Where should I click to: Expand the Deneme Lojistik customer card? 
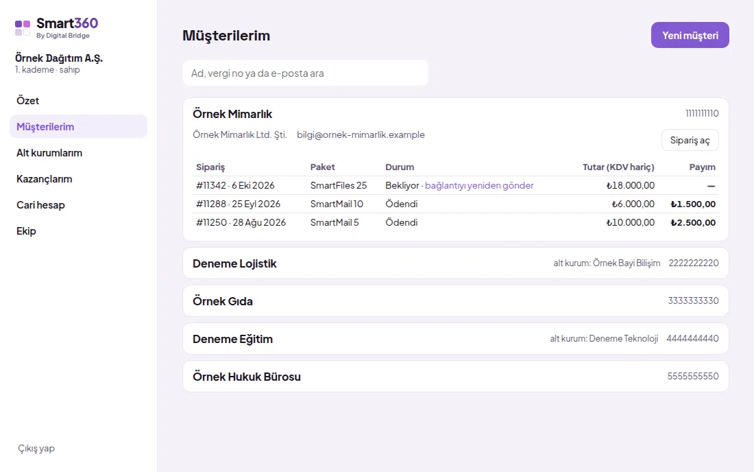[x=455, y=263]
